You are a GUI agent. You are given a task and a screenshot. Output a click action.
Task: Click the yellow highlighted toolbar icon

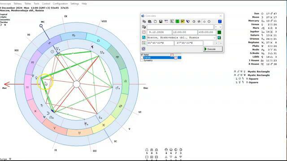click(183, 21)
